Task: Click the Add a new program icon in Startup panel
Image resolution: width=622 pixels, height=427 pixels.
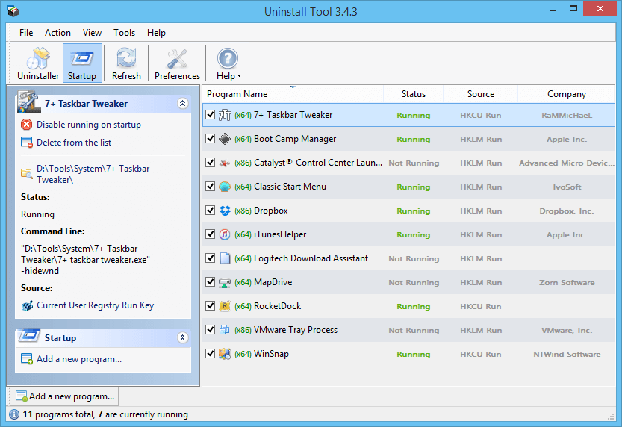Action: tap(27, 359)
